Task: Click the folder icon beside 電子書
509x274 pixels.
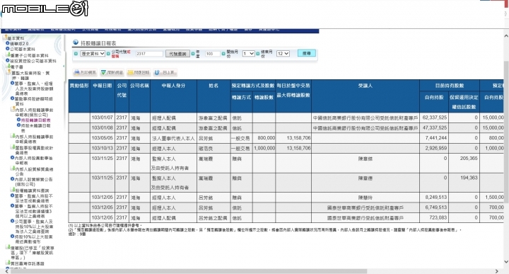Action: [8, 67]
